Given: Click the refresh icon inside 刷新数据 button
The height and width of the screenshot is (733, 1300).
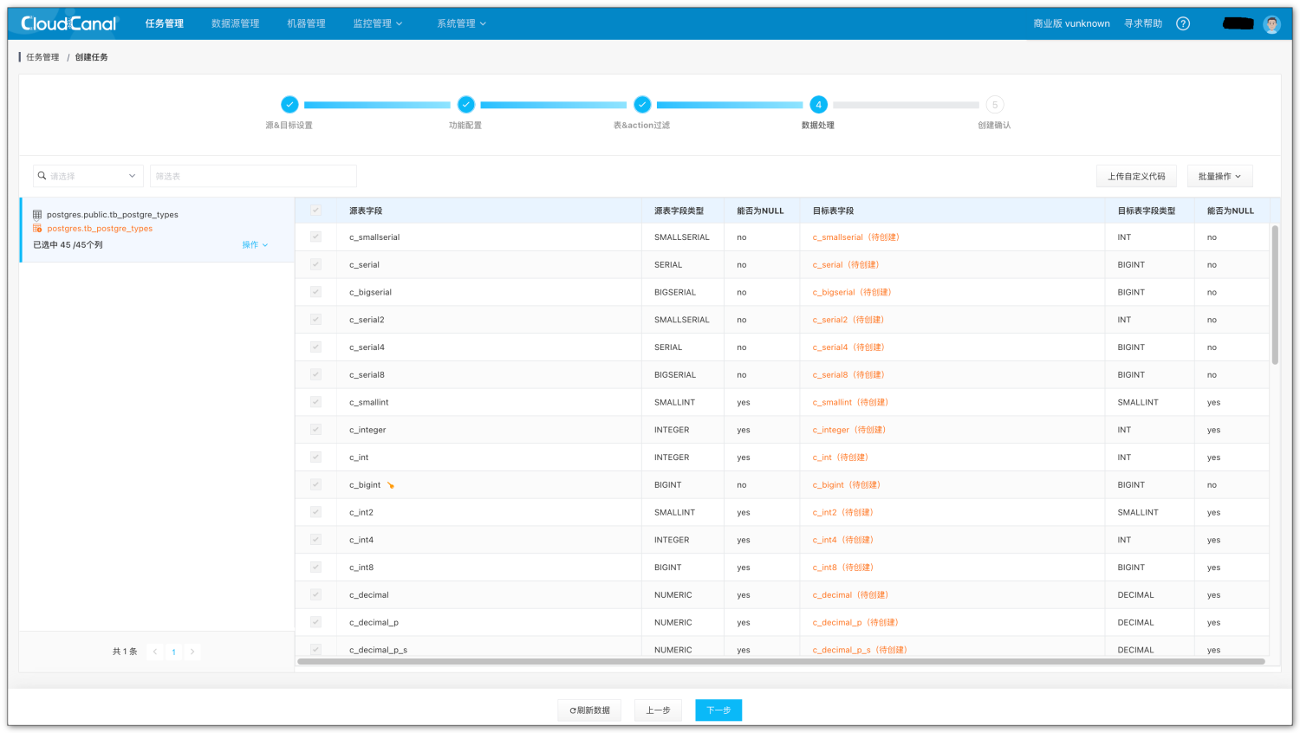Looking at the screenshot, I should pyautogui.click(x=571, y=710).
